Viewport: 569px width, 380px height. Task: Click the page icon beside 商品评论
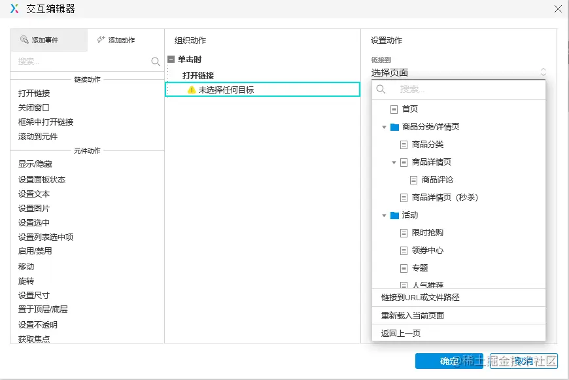click(414, 180)
